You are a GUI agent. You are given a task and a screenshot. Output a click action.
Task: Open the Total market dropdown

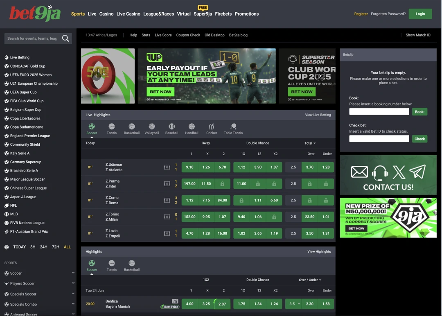pos(310,143)
